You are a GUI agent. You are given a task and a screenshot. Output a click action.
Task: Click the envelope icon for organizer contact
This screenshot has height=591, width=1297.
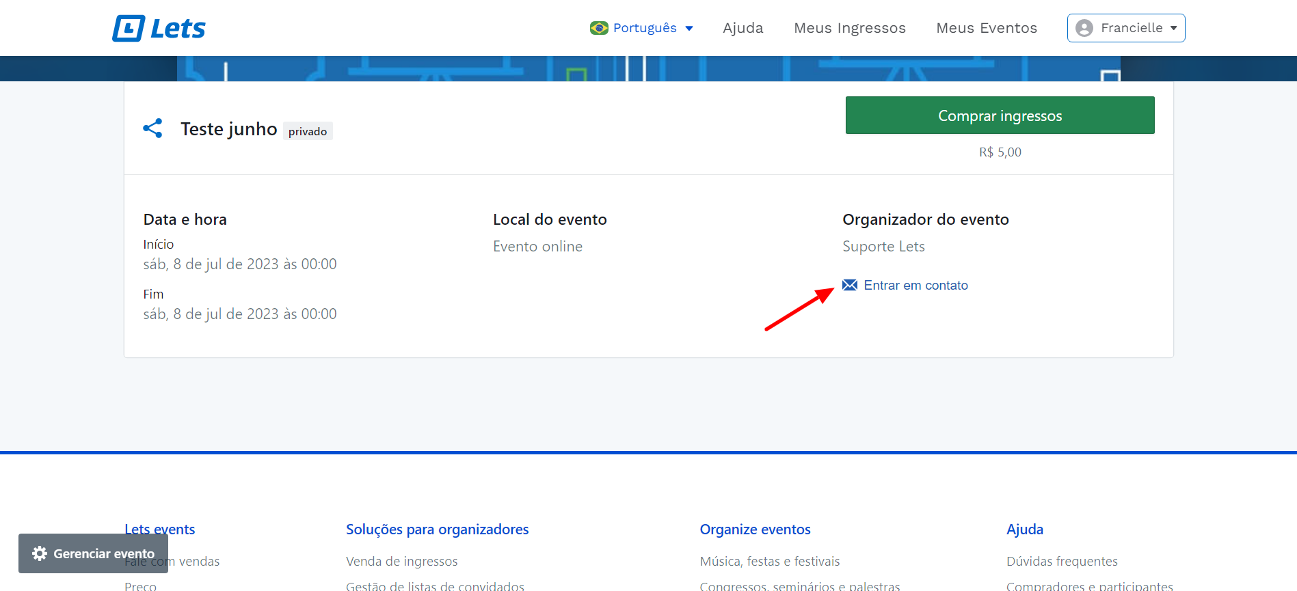[850, 285]
